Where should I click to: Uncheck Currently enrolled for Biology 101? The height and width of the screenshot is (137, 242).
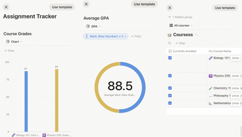pyautogui.click(x=170, y=58)
